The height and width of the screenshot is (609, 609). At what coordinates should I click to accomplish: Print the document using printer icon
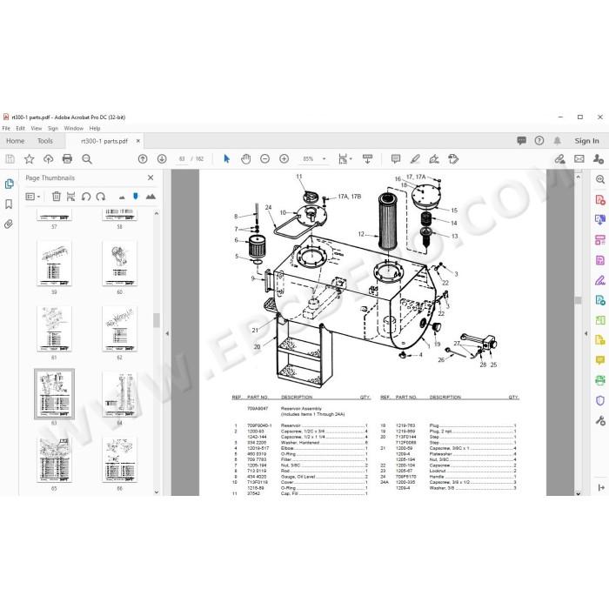pos(67,159)
